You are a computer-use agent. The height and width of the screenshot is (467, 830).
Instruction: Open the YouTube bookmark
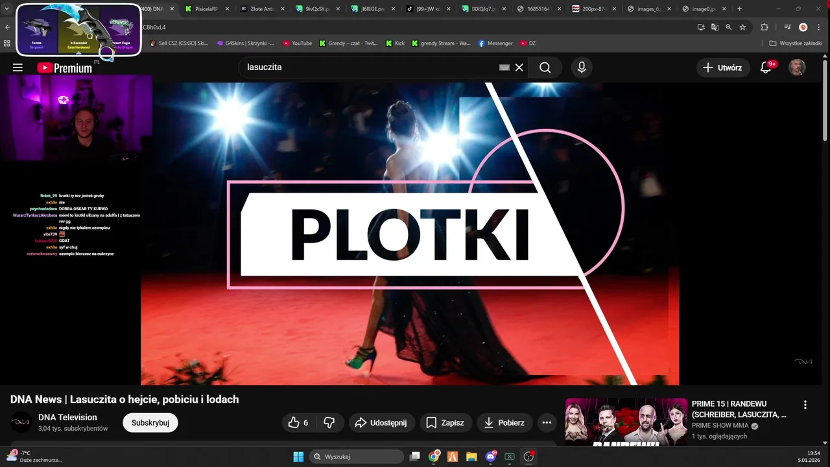coord(298,43)
